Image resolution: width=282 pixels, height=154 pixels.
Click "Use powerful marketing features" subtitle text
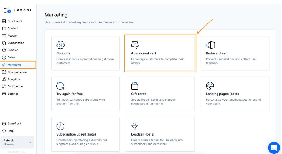point(89,23)
